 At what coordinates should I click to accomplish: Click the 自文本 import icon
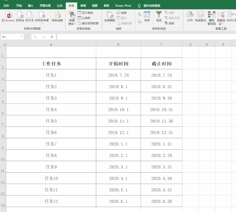point(29,16)
